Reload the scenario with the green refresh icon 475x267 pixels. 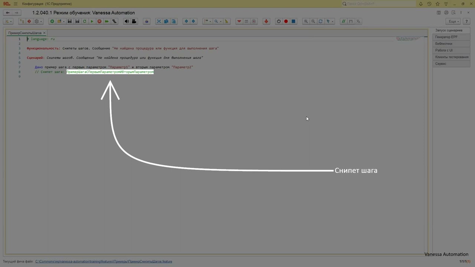pyautogui.click(x=85, y=21)
